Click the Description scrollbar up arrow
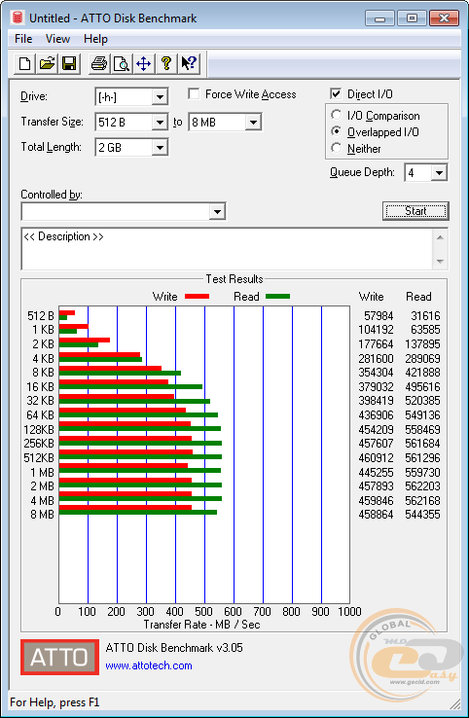Image resolution: width=469 pixels, height=718 pixels. [440, 237]
